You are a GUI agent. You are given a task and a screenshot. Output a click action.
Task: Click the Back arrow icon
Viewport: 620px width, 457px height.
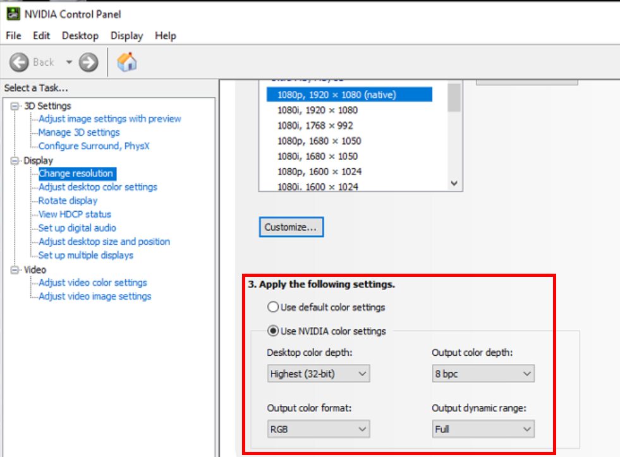click(19, 63)
